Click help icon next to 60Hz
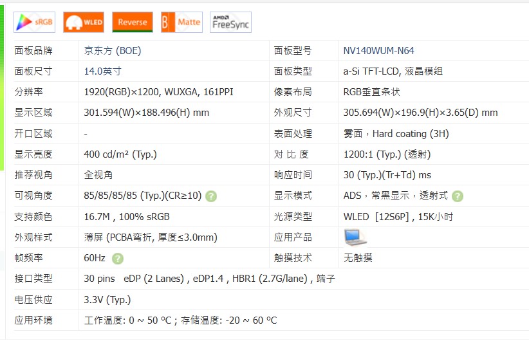529x343 pixels. coord(118,258)
